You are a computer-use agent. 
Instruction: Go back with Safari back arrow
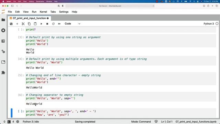(17, 6)
